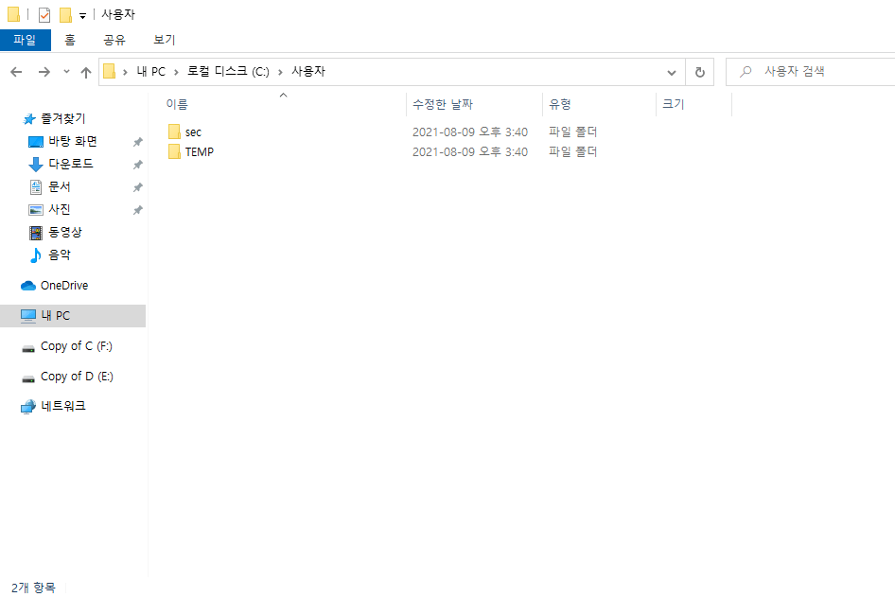Open the Customize Quick Access Toolbar dropdown
This screenshot has height=597, width=895.
82,16
